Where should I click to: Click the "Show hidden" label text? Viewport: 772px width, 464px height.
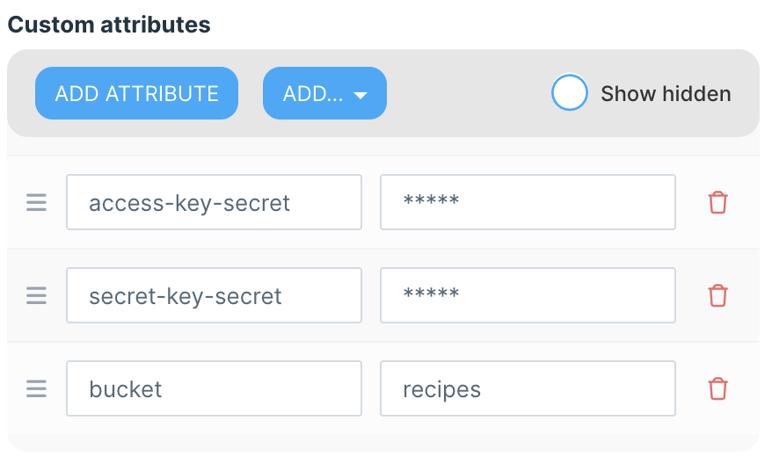pos(666,94)
